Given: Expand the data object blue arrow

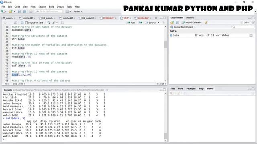Looking at the screenshot, I should [171, 35].
